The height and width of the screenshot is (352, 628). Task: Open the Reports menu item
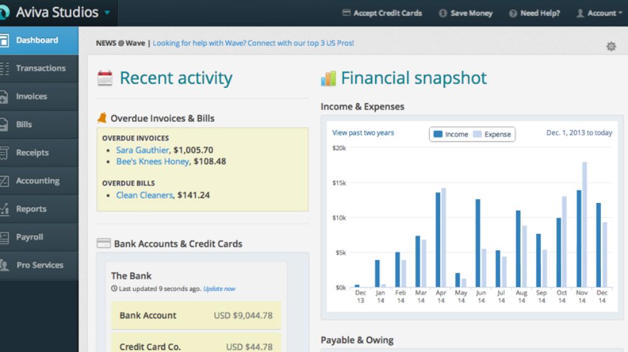click(31, 209)
